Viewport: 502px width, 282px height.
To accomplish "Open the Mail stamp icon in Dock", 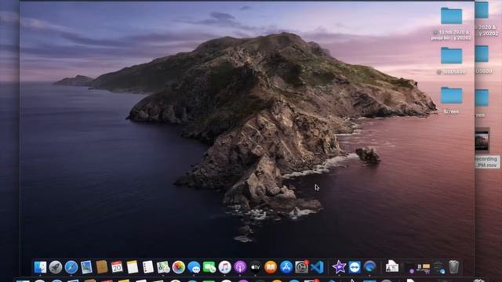I will (x=86, y=267).
